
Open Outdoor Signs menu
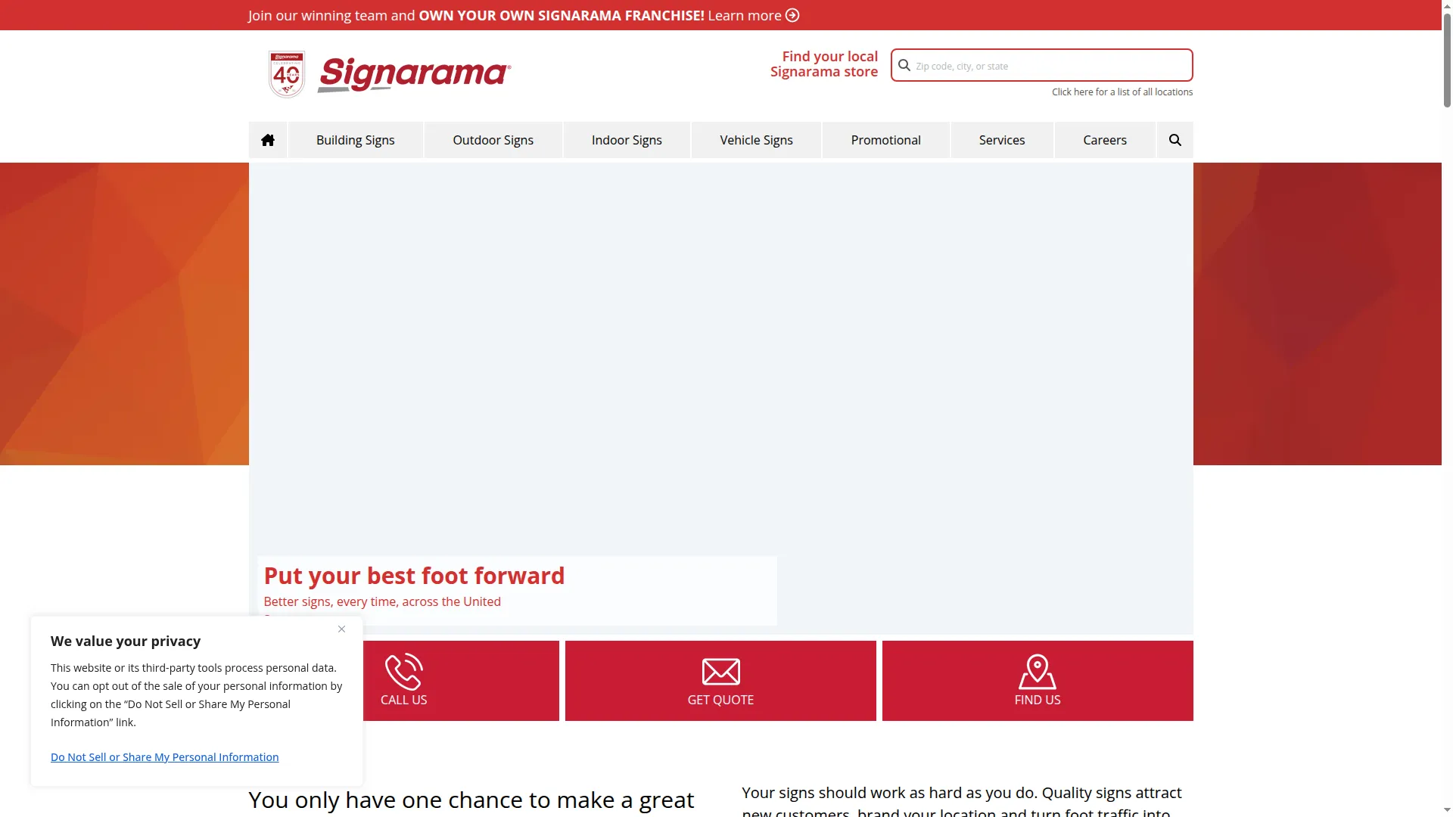click(x=493, y=140)
